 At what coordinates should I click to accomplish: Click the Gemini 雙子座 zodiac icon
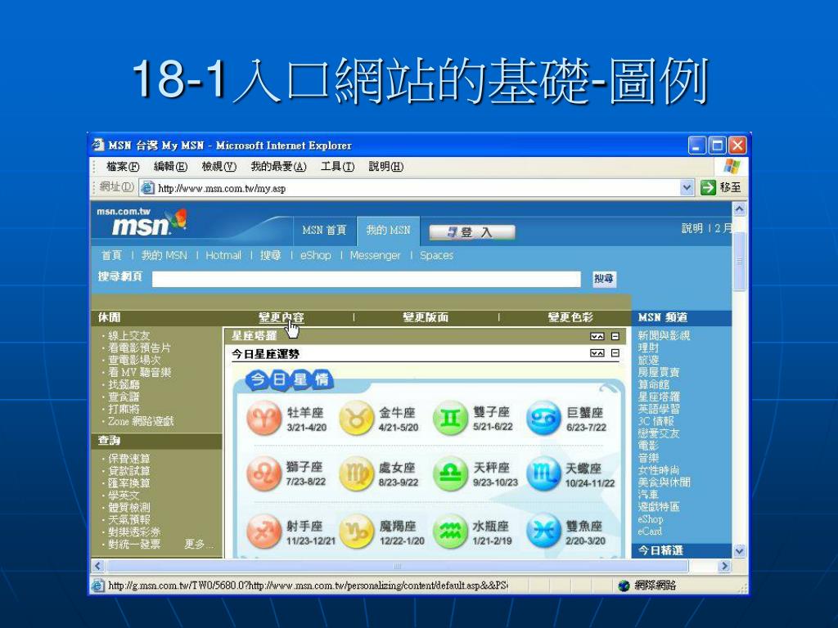point(450,419)
